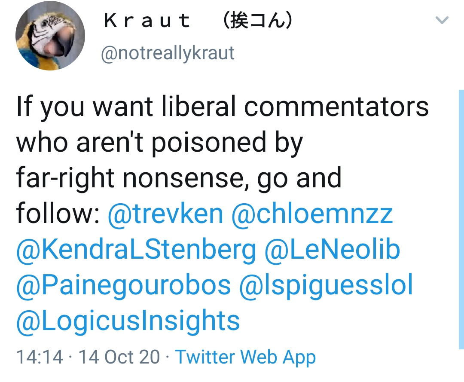Click the Kraut display name
This screenshot has height=382, width=464.
coord(147,21)
